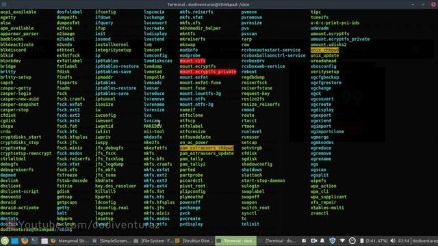Click the ntfsundelete entry
Screen dimensions: 438x246
click(195, 137)
